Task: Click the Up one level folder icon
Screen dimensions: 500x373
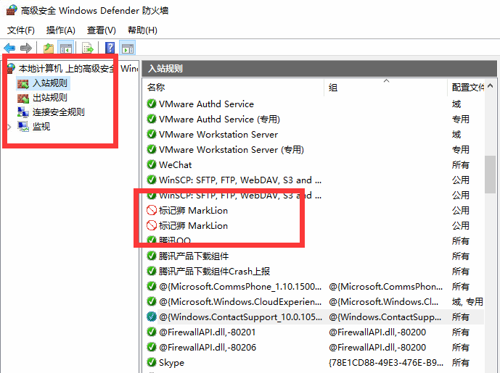Action: coord(49,49)
